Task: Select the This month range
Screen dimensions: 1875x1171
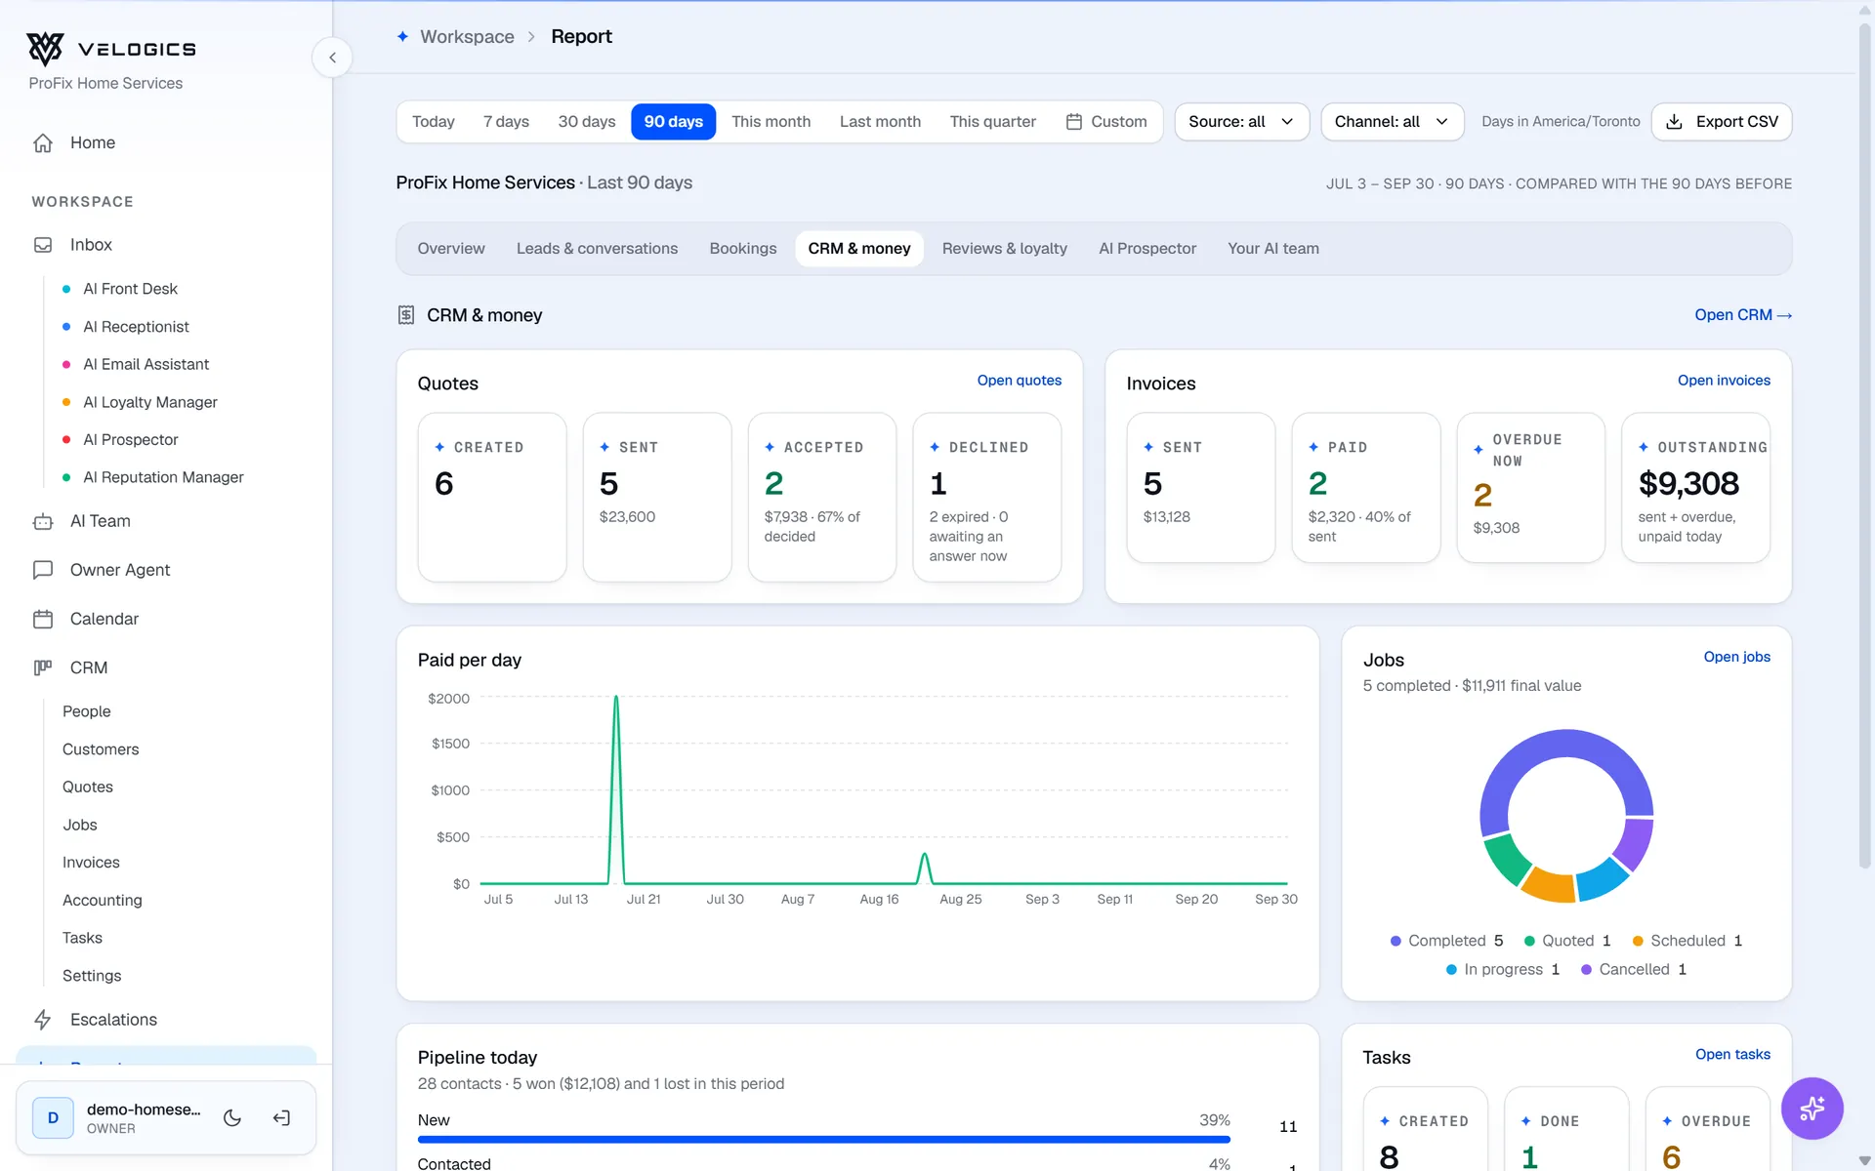Action: tap(771, 122)
